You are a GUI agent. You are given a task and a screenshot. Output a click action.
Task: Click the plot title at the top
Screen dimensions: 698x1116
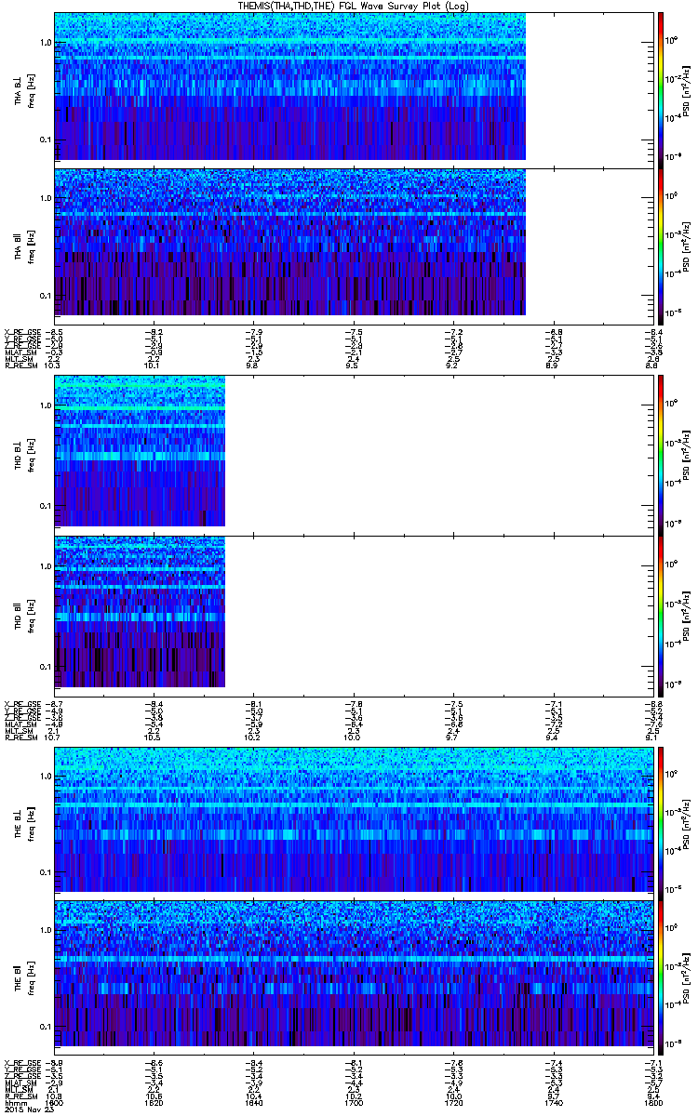[355, 7]
